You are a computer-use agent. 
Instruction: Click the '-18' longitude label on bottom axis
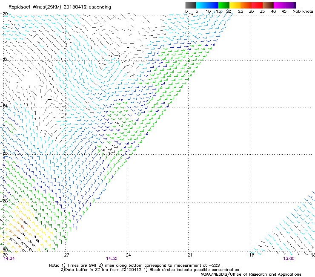tap(250, 255)
